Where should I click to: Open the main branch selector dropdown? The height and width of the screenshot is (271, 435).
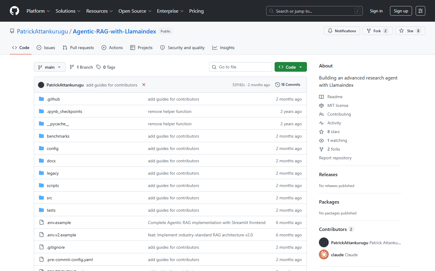tap(50, 67)
